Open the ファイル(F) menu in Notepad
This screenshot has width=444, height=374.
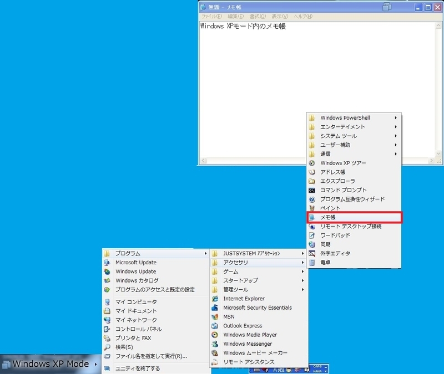pos(211,17)
